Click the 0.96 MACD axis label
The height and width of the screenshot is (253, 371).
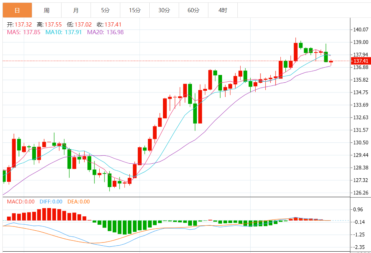pyautogui.click(x=358, y=209)
